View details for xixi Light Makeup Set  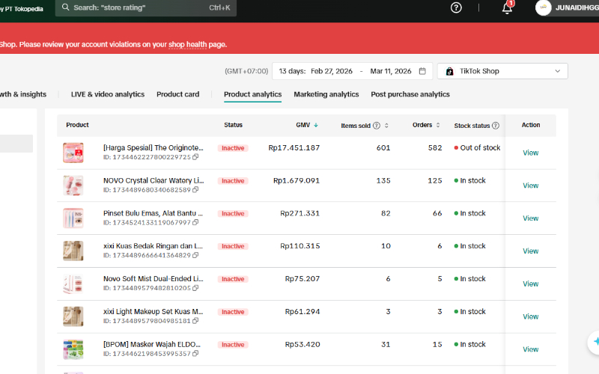(x=531, y=316)
